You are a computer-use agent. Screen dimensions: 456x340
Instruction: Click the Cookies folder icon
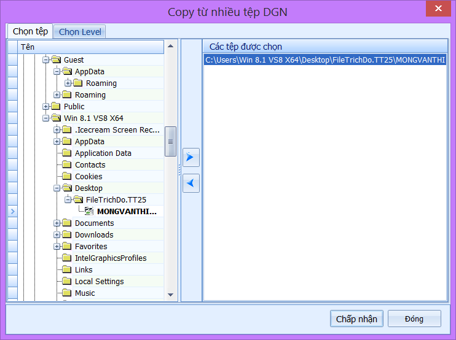click(67, 177)
